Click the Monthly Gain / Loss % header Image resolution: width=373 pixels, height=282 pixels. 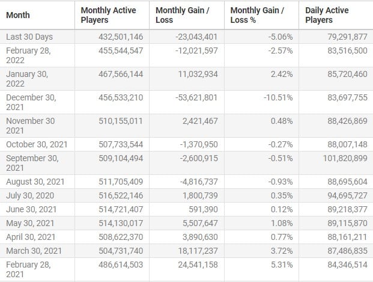click(x=257, y=15)
